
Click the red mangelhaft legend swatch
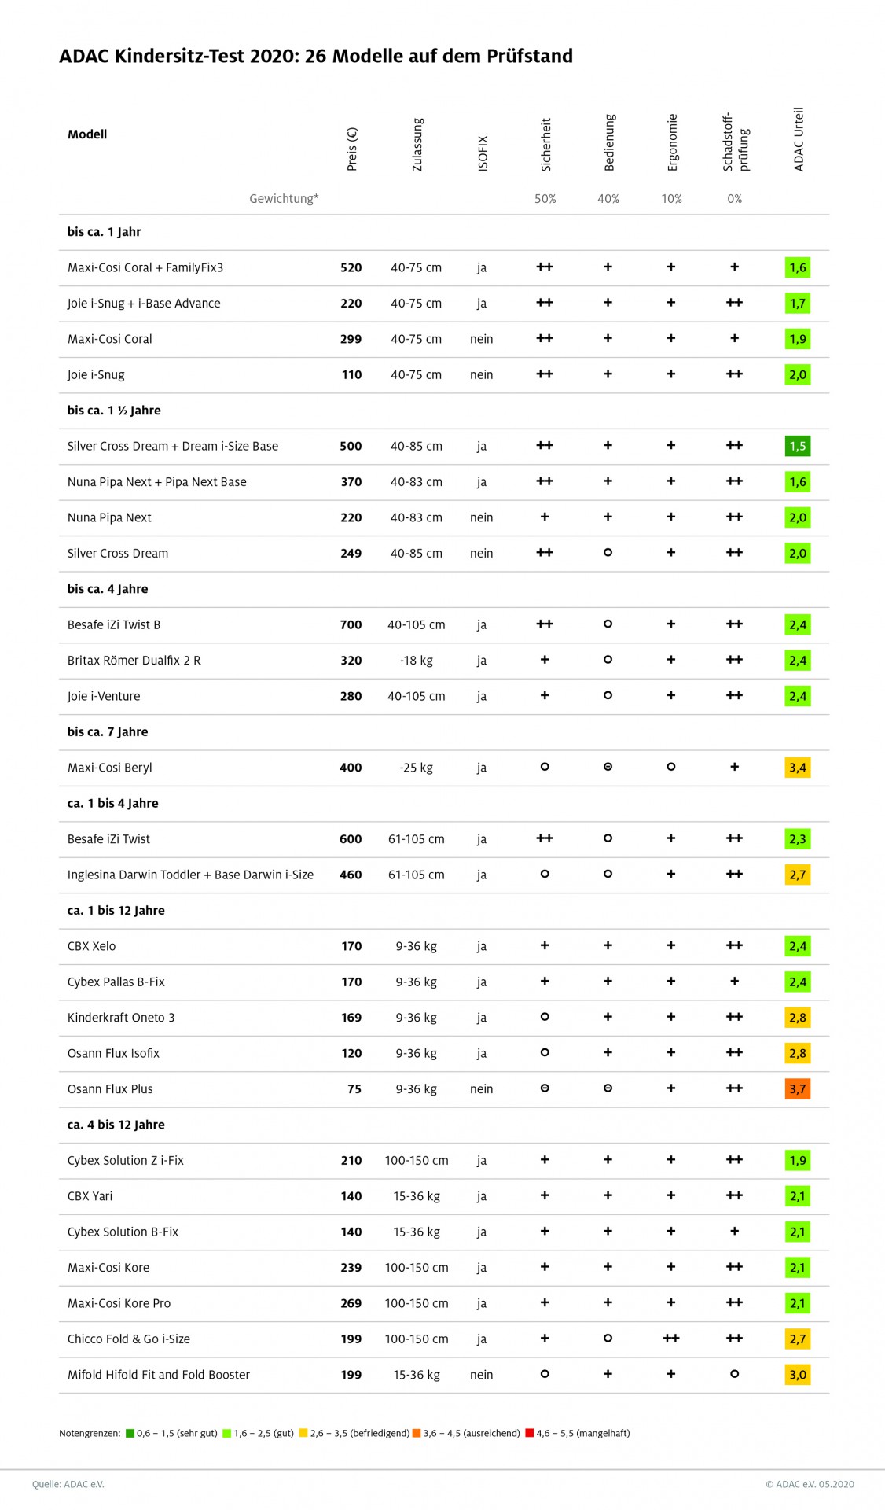[x=530, y=1433]
